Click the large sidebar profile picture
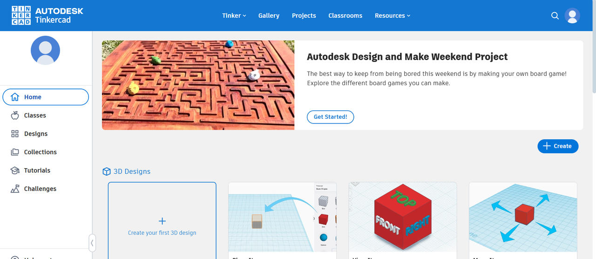Screen dimensions: 596x259 tap(45, 50)
